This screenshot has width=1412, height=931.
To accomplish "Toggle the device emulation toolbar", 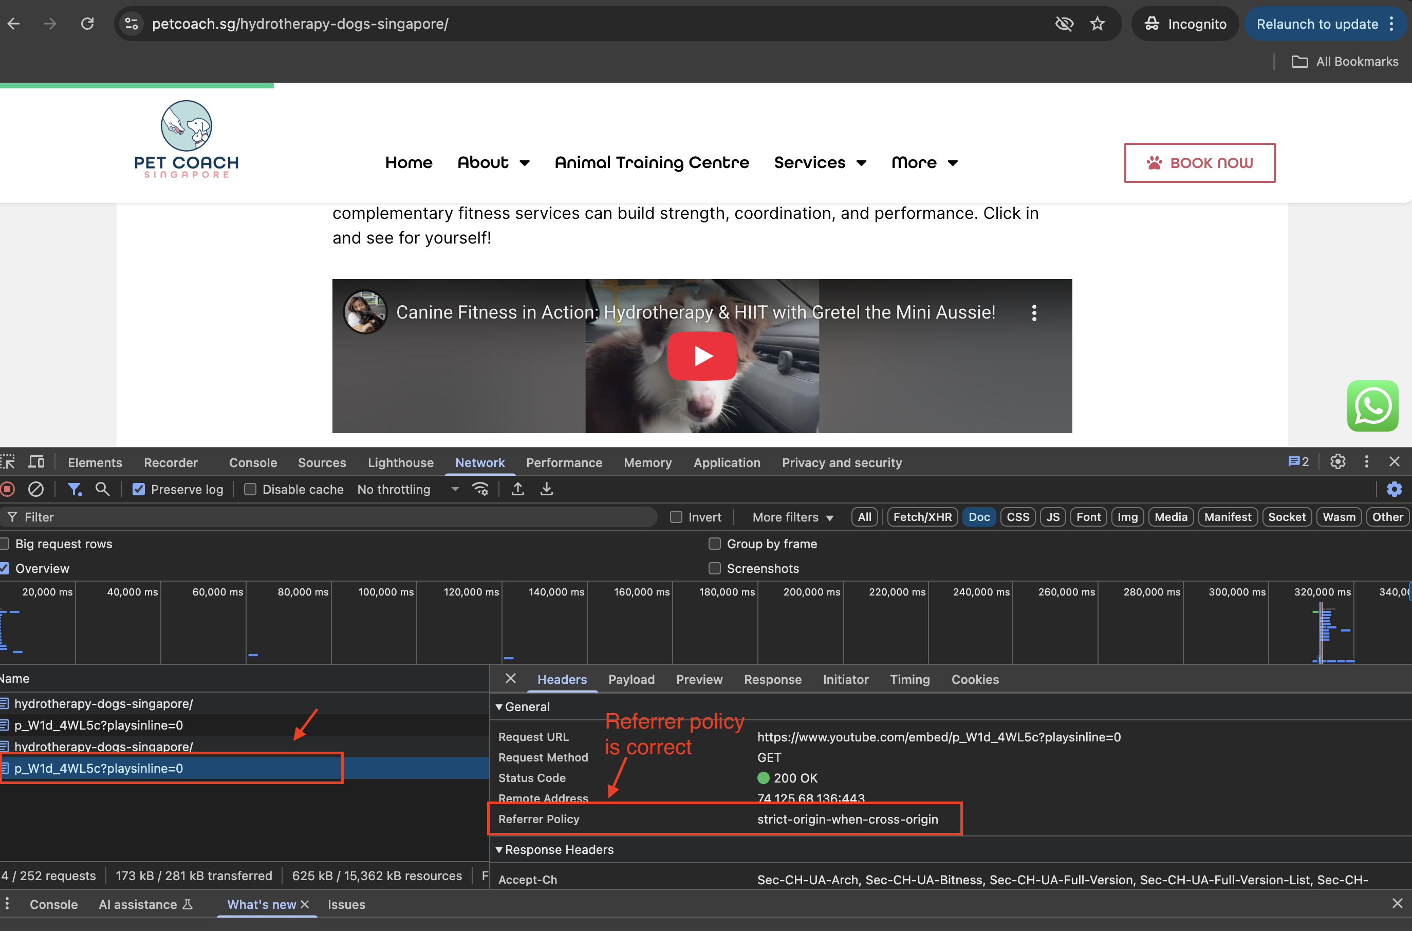I will pos(35,462).
